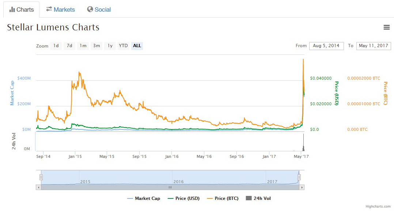Viewport: 394px width, 216px height.
Task: Click the Jan '16 x-axis label
Action: point(172,156)
